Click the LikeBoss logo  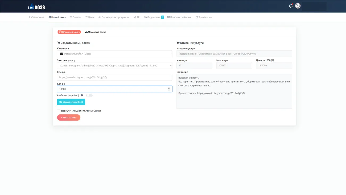point(36,7)
